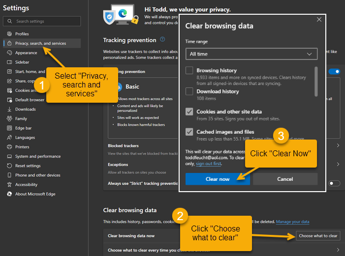Click the lock icon beside Privacy, search, and services
Image resolution: width=345 pixels, height=256 pixels.
coord(9,43)
